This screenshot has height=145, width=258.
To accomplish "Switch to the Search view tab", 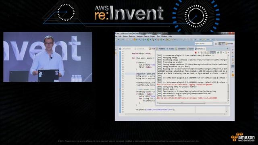I will (x=190, y=49).
